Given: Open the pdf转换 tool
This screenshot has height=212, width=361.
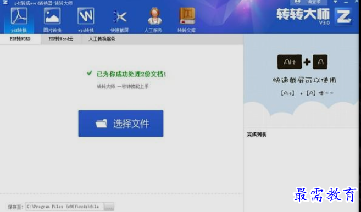Looking at the screenshot, I should [x=19, y=20].
